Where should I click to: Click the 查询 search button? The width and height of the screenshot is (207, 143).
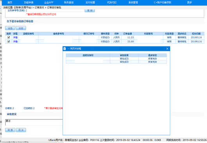pyautogui.click(x=90, y=11)
